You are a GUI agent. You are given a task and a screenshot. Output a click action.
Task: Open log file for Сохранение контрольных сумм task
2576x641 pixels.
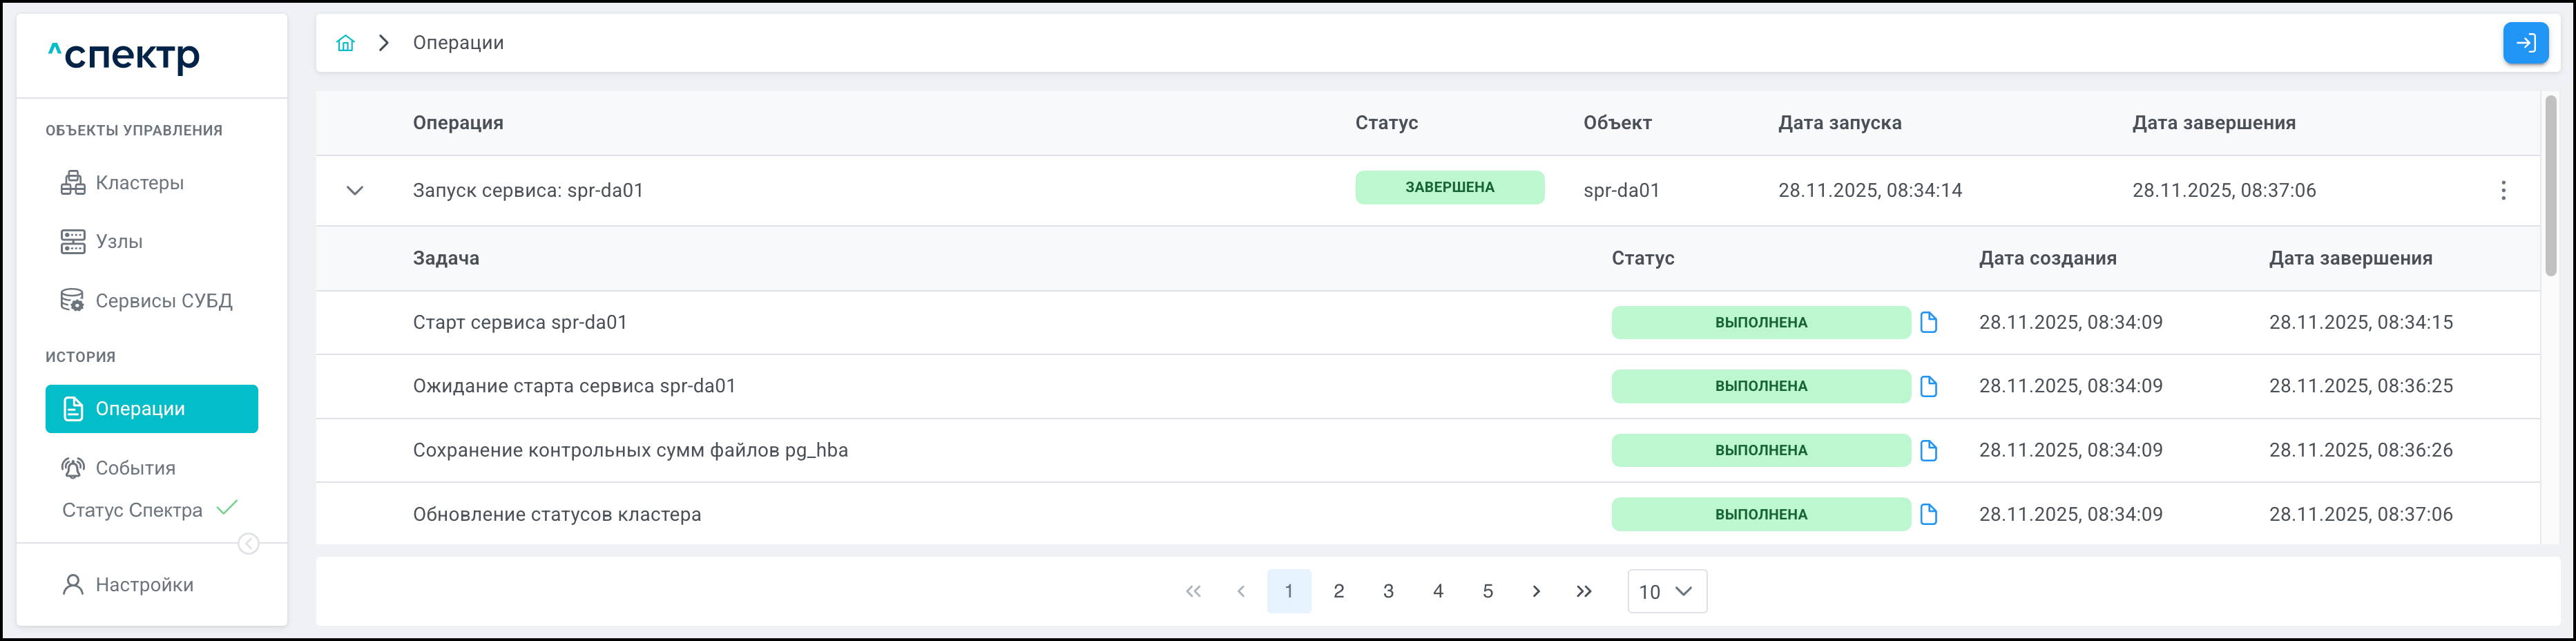pyautogui.click(x=1928, y=450)
